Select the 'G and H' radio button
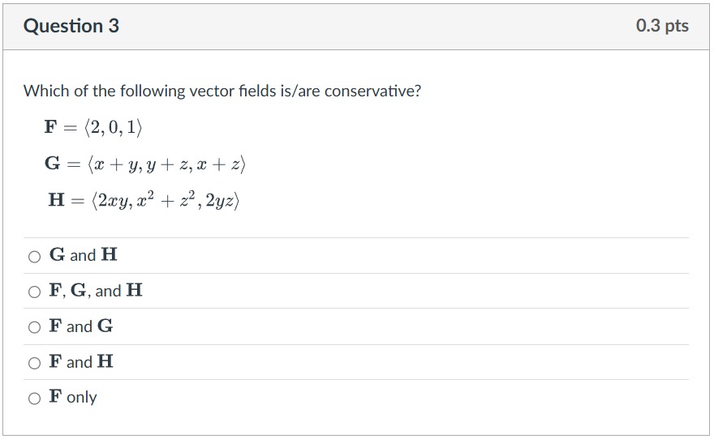This screenshot has width=714, height=439. click(34, 257)
